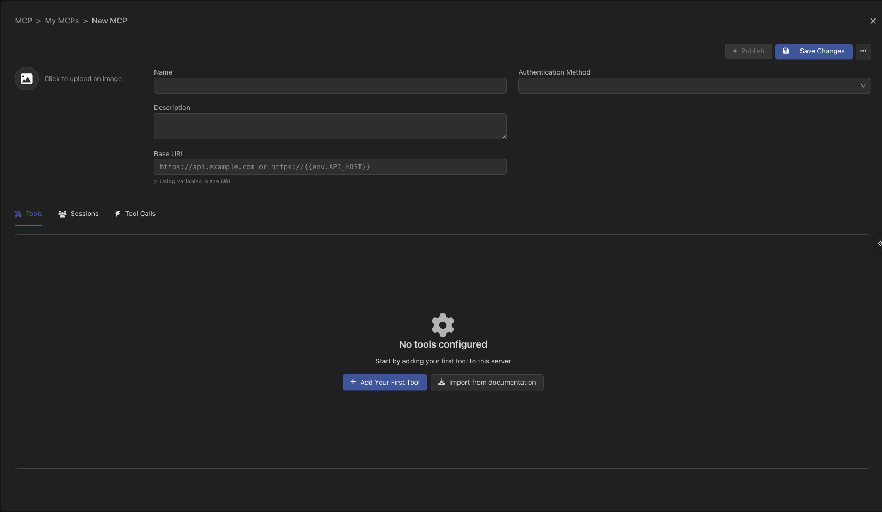Viewport: 882px width, 512px height.
Task: Focus the Base URL input field
Action: 330,167
